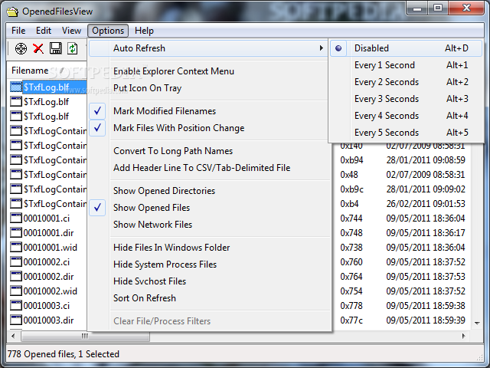Screen dimensions: 490x368
Task: Click status bar text 778 Opened files
Action: pyautogui.click(x=41, y=354)
